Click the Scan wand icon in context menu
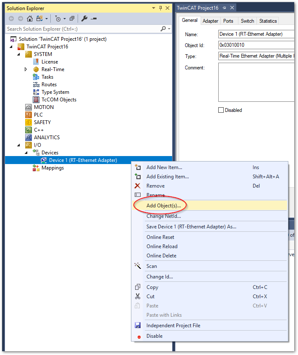 coord(138,266)
